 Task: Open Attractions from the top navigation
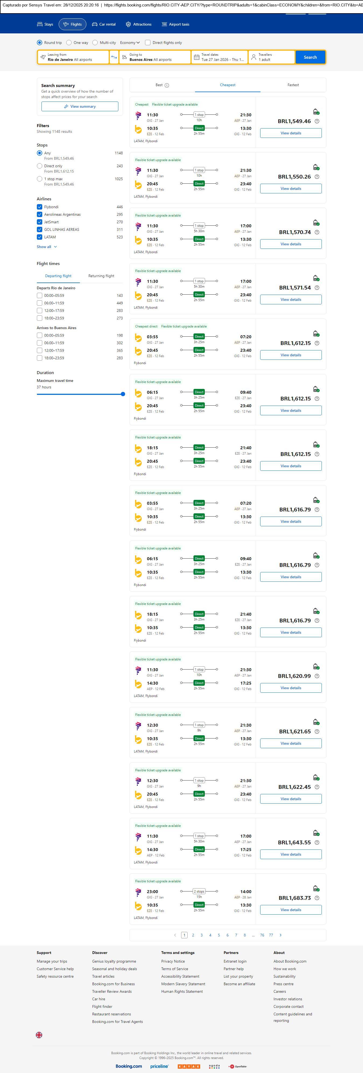tap(139, 24)
